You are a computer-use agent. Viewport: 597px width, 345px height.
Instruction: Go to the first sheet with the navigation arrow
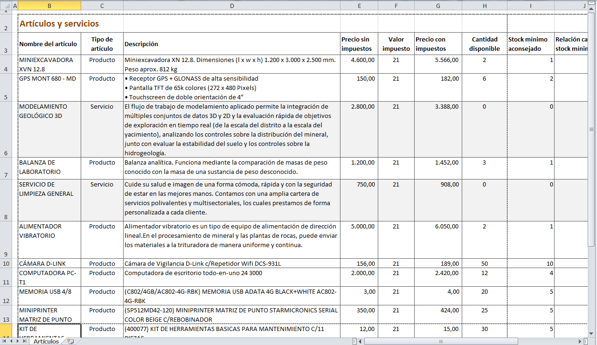coord(4,341)
